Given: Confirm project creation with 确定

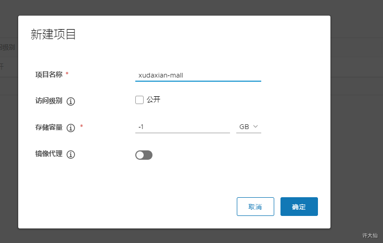Looking at the screenshot, I should tap(299, 207).
